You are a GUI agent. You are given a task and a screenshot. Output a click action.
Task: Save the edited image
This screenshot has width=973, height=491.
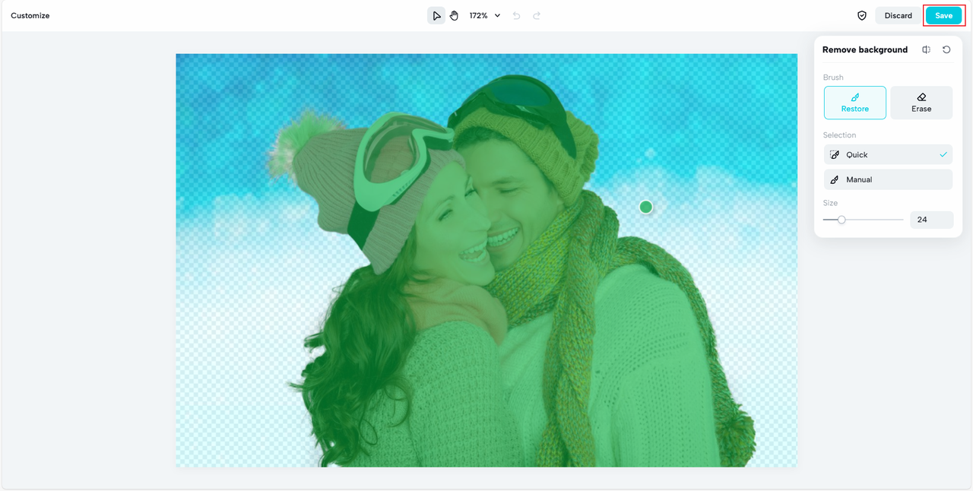coord(943,15)
